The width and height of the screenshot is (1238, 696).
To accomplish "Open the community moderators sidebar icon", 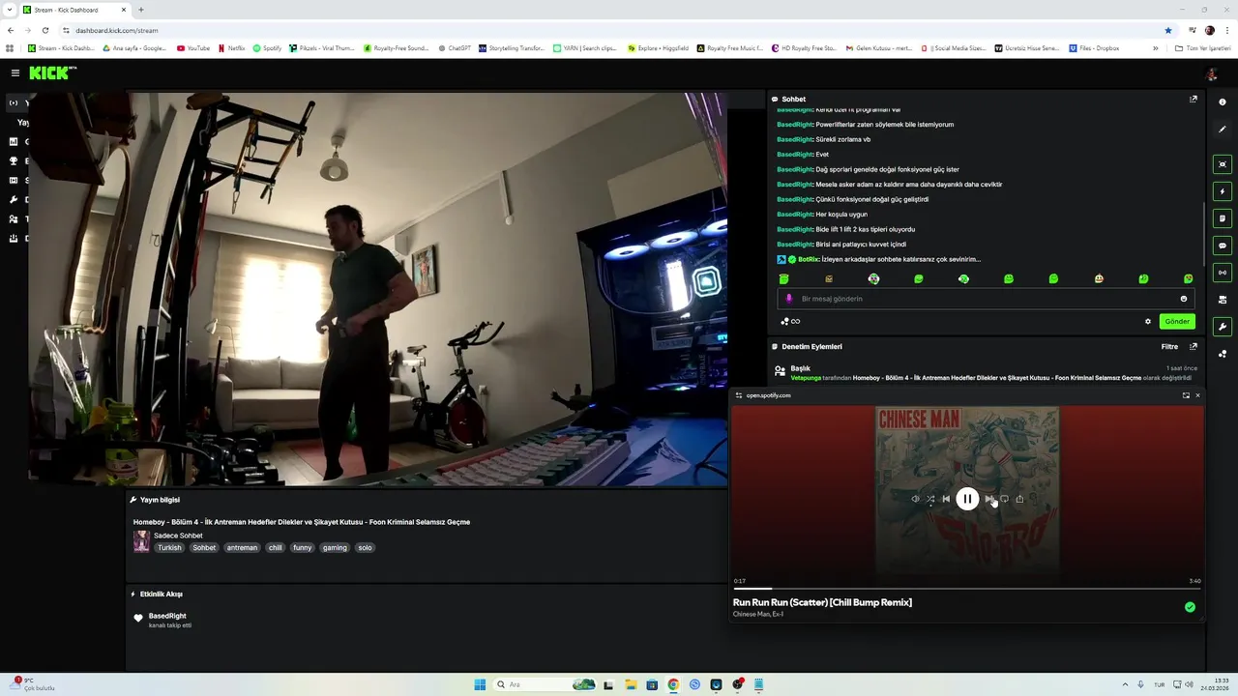I will [x=14, y=219].
